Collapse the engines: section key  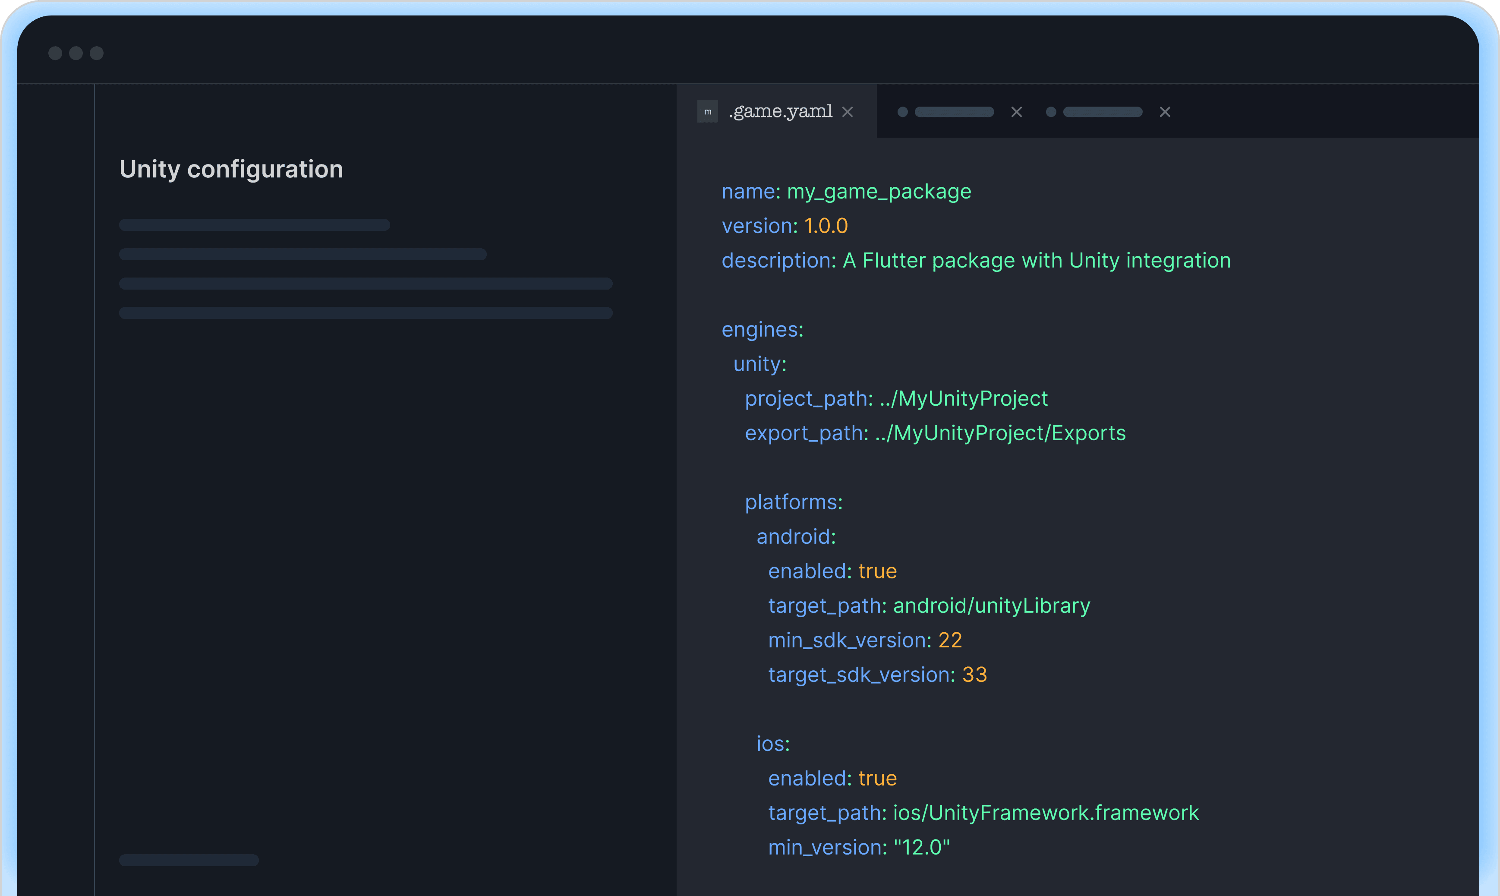point(763,330)
